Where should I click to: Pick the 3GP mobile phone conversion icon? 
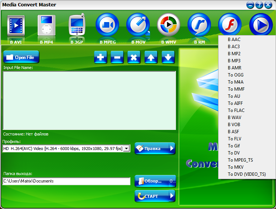point(77,25)
